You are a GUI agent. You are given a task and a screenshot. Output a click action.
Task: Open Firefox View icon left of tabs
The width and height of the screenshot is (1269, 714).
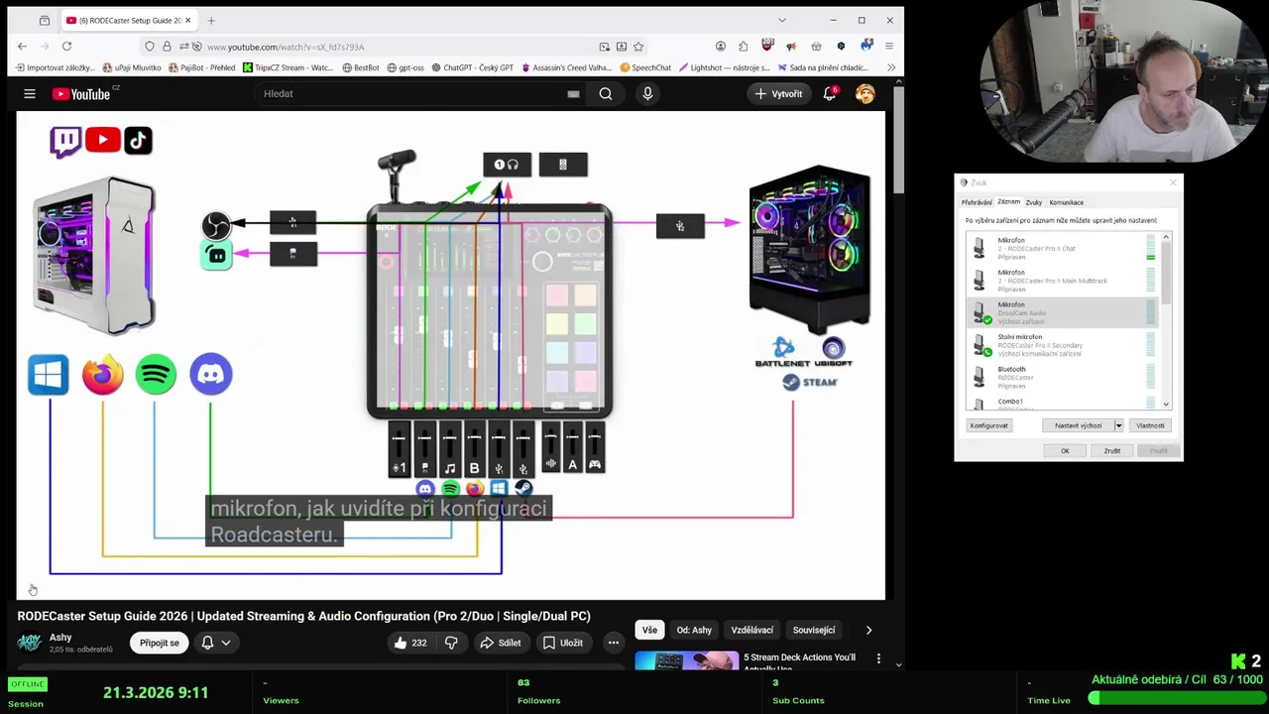pos(45,20)
